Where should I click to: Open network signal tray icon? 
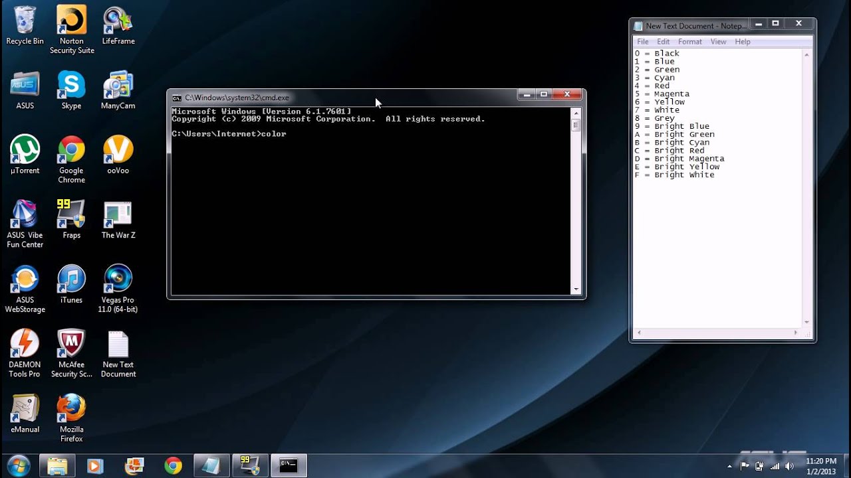pos(775,466)
